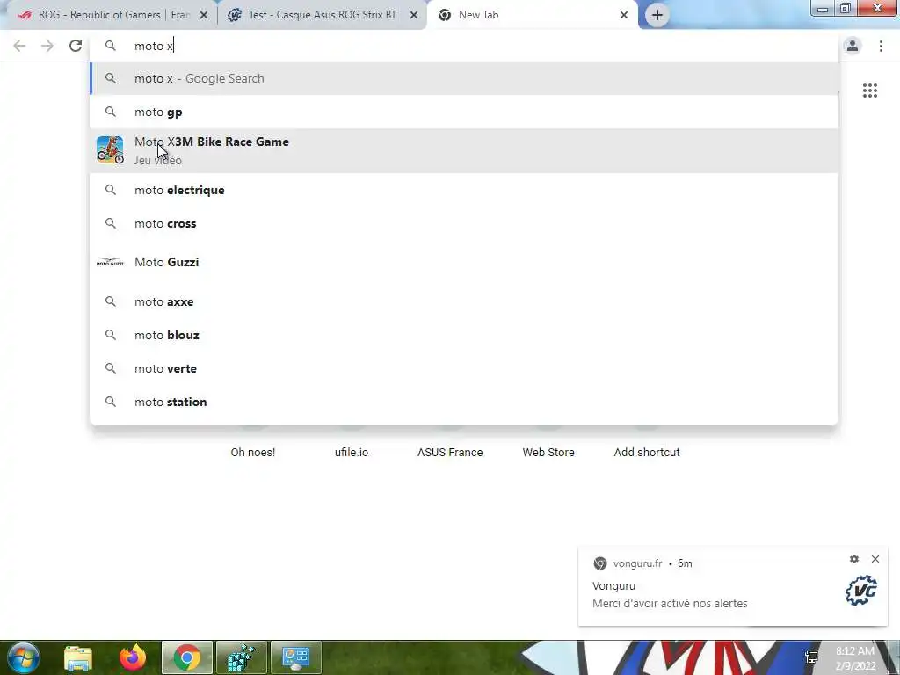Screen dimensions: 900x675
Task: Open Chrome three-dot menu
Action: (881, 46)
